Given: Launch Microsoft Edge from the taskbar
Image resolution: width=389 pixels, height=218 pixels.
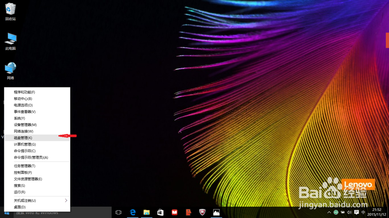Looking at the screenshot, I should pos(133,212).
